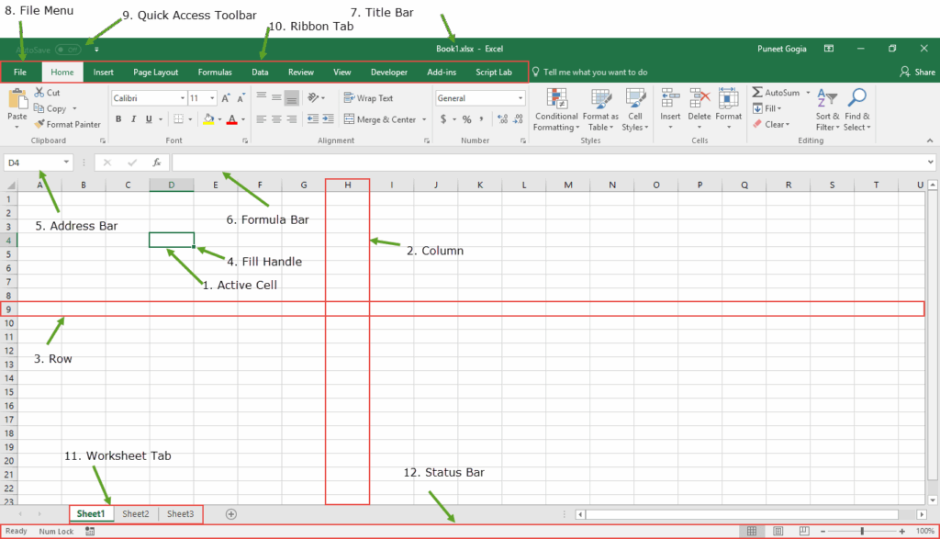The image size is (940, 539).
Task: Toggle Underline formatting
Action: pos(149,119)
